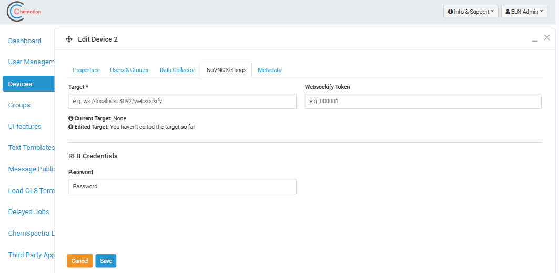Screen dimensions: 559x273
Task: Open Dashboard in the sidebar
Action: 25,41
